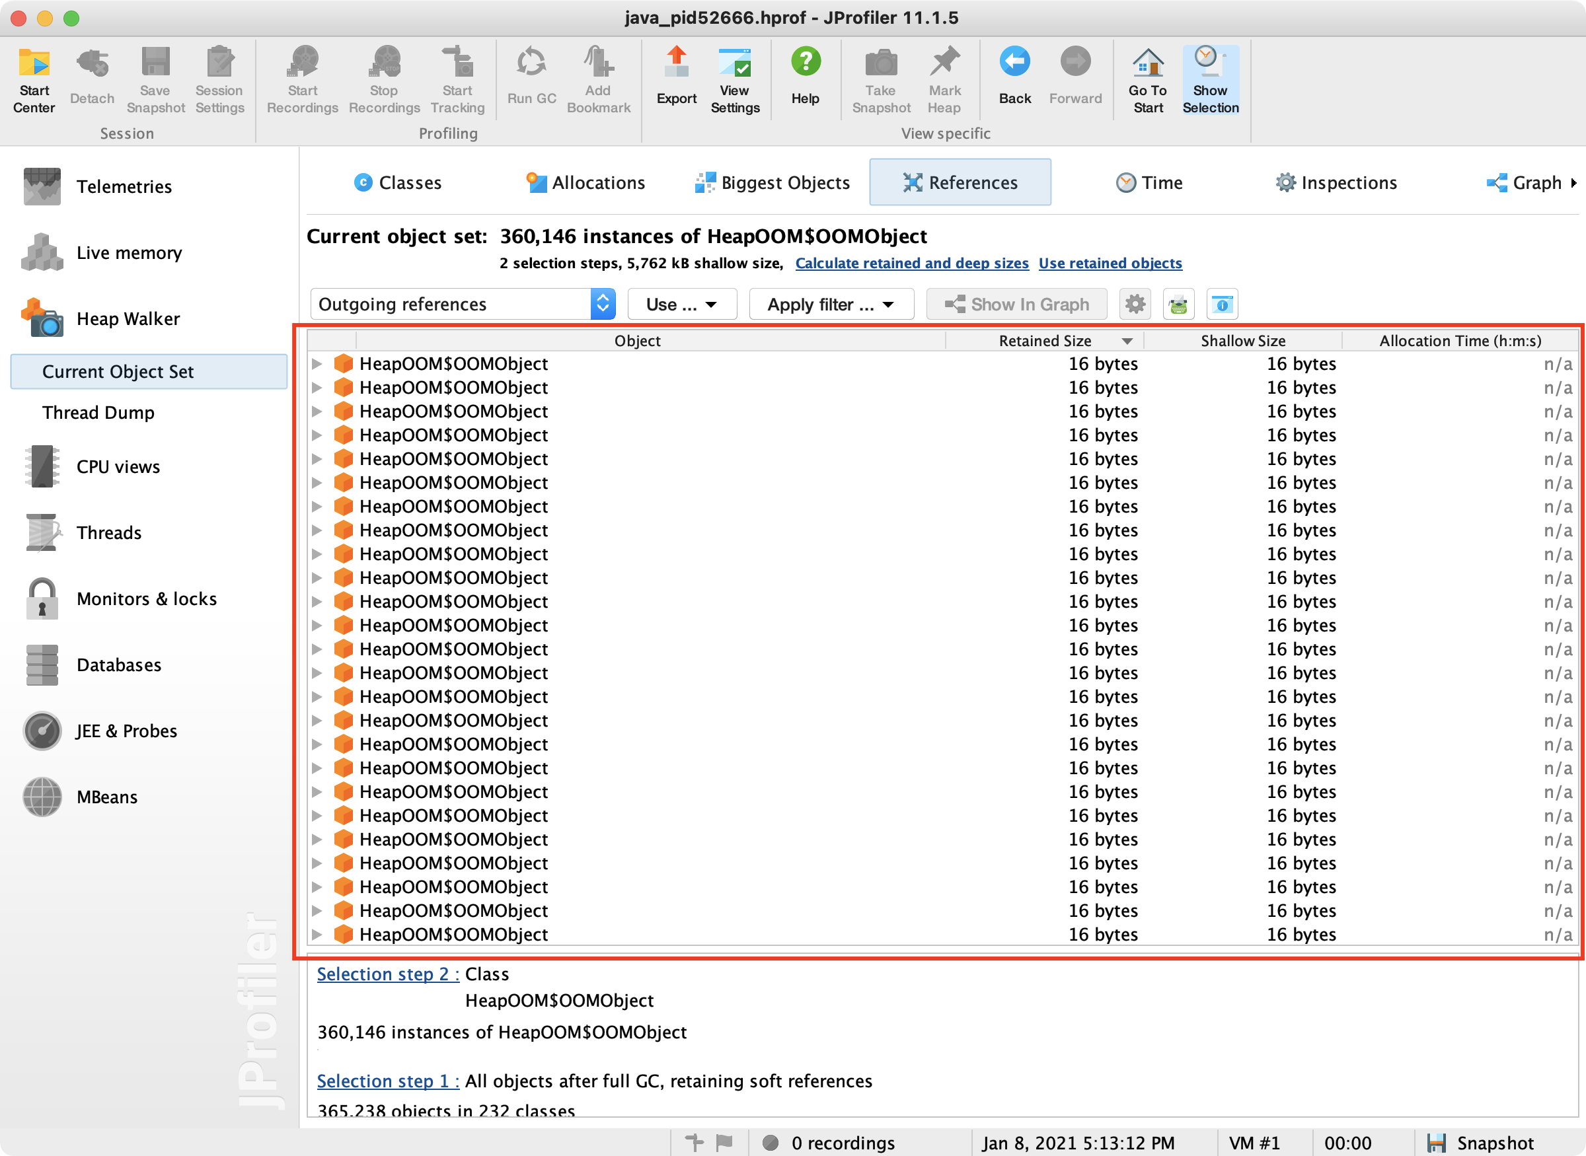Viewport: 1586px width, 1156px height.
Task: Click Start Tracking
Action: [458, 80]
